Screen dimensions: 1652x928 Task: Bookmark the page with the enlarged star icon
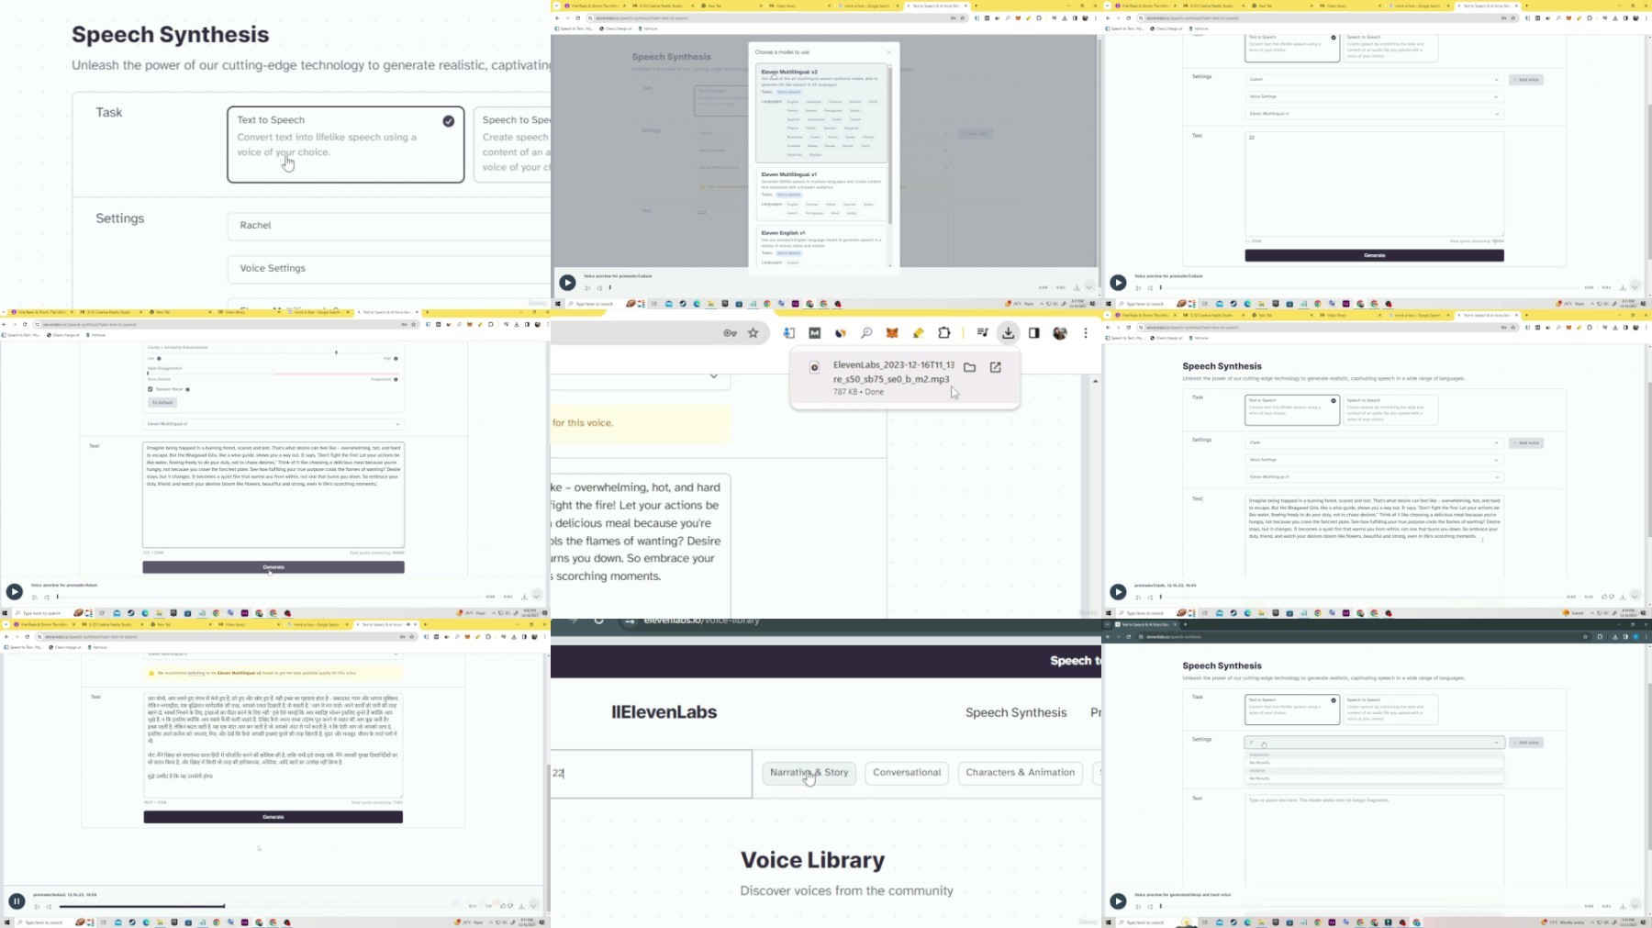point(753,333)
